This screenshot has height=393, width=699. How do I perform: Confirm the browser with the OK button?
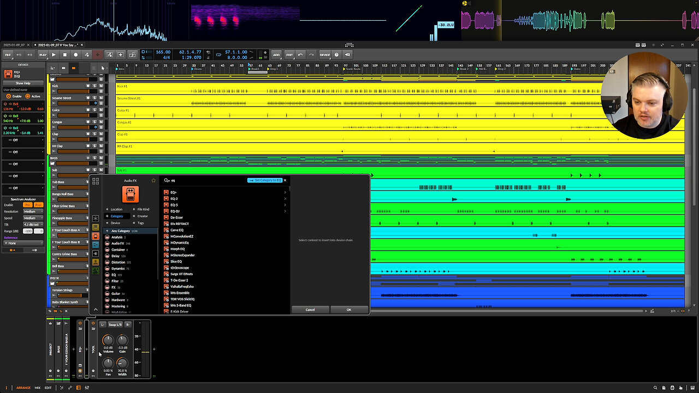[x=349, y=309]
